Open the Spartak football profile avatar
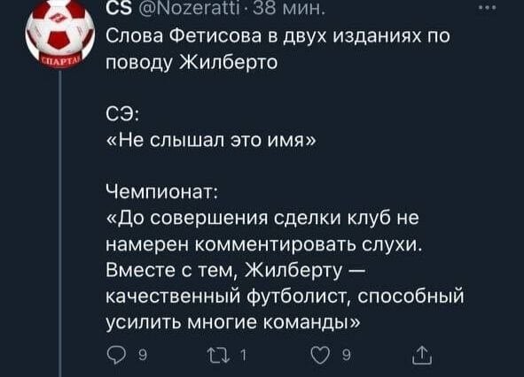The image size is (524, 377). click(60, 34)
